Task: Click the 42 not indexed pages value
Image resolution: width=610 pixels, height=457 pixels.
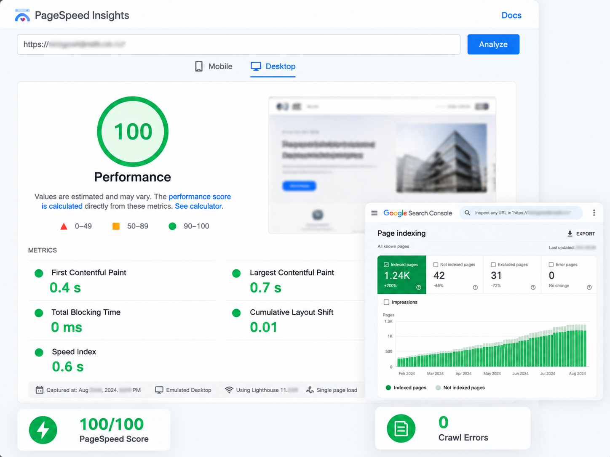Action: 439,276
